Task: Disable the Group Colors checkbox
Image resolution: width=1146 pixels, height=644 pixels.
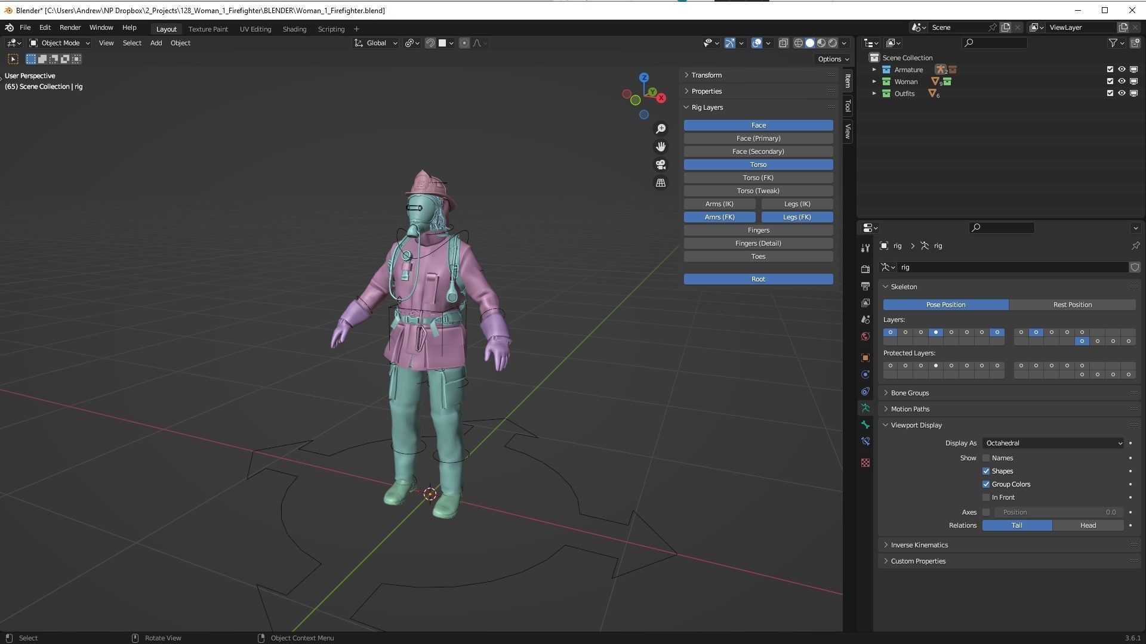Action: tap(986, 484)
